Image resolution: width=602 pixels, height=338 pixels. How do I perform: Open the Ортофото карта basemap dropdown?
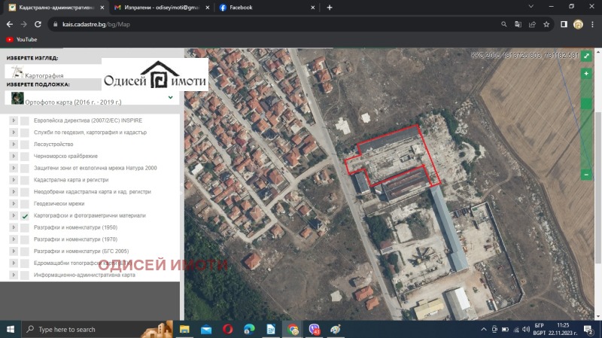point(170,97)
